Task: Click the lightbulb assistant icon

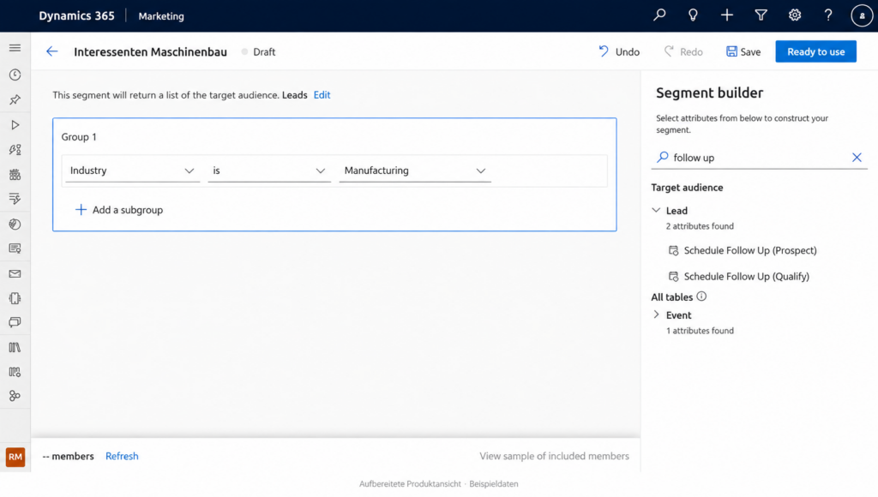Action: point(693,15)
